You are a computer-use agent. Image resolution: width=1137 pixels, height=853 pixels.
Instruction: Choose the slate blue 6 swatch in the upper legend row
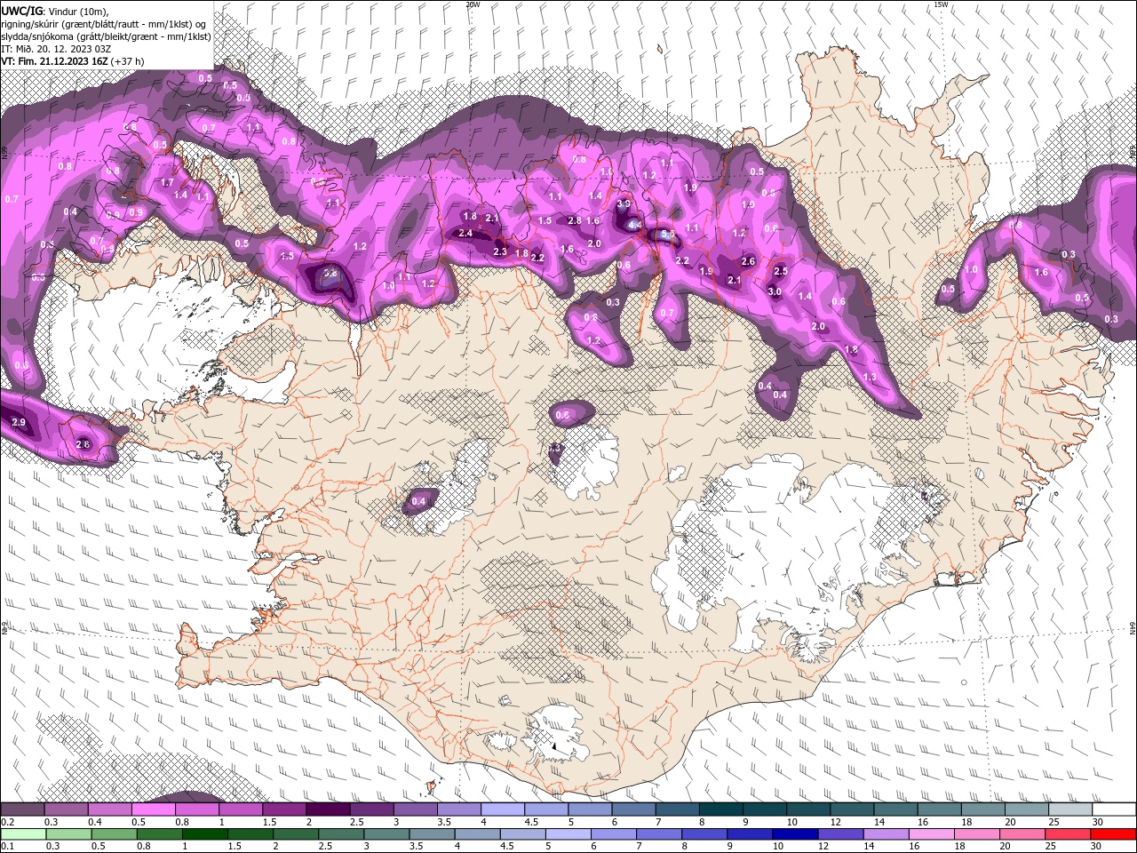click(633, 809)
